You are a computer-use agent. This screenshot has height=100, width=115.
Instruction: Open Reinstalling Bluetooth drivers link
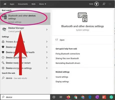coord(68,63)
